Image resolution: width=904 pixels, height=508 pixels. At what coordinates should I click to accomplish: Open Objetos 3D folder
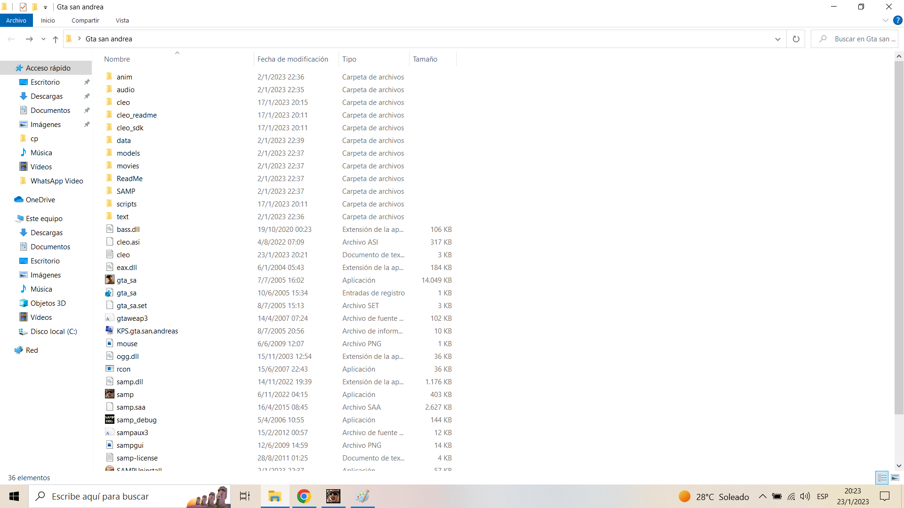[48, 303]
